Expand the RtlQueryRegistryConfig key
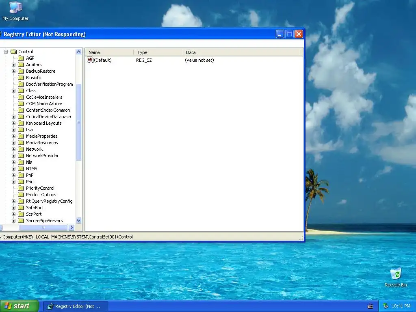The height and width of the screenshot is (312, 416). pyautogui.click(x=13, y=201)
